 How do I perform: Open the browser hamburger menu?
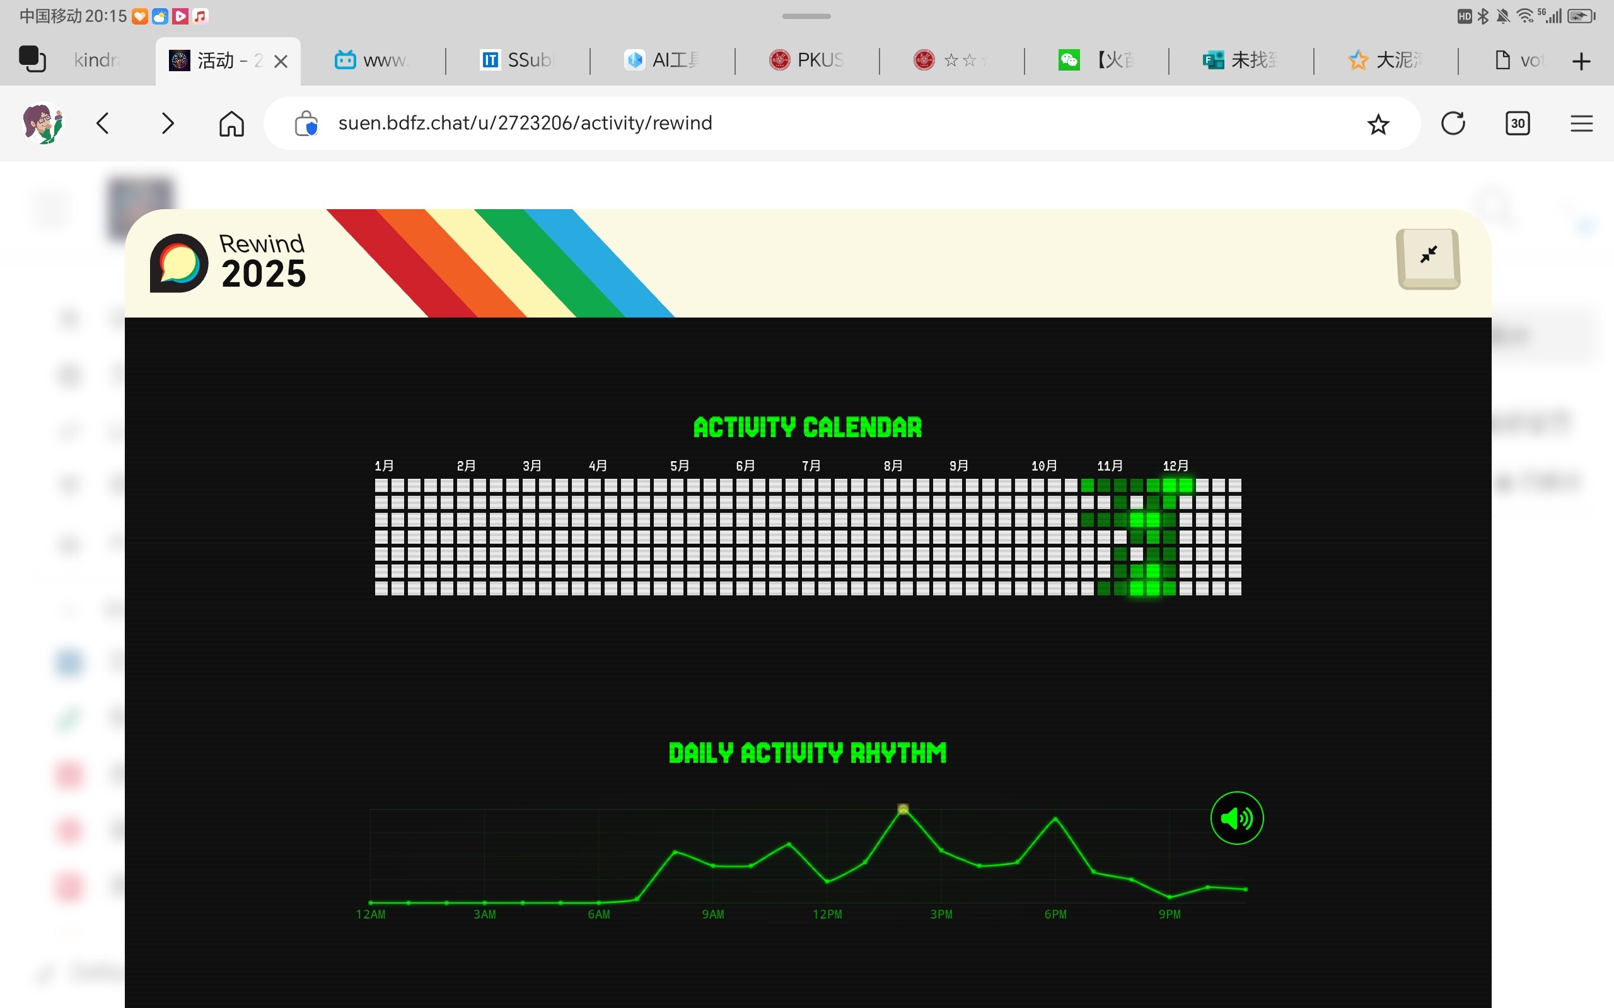[1581, 123]
